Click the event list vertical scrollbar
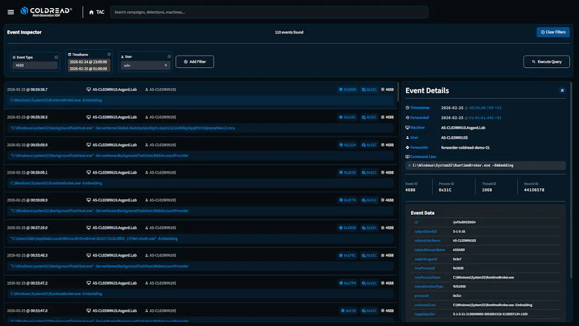The height and width of the screenshot is (326, 579). click(398, 92)
